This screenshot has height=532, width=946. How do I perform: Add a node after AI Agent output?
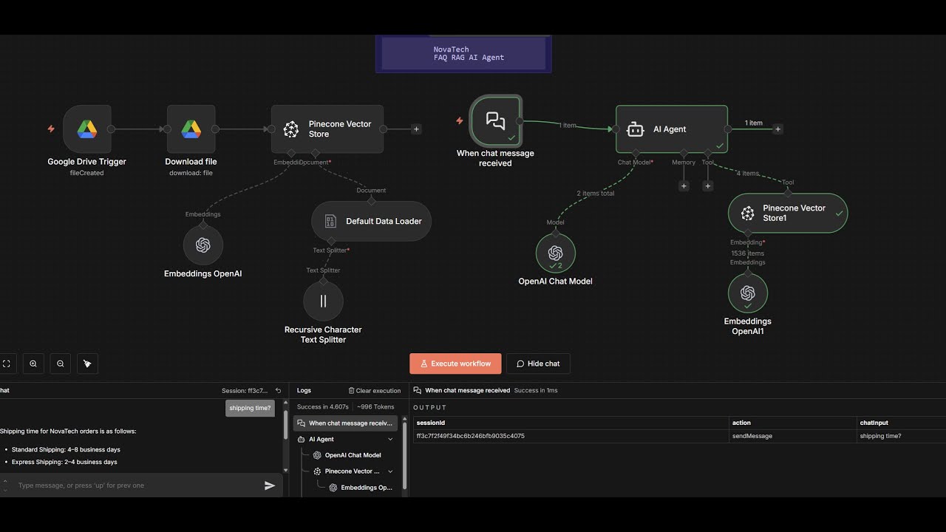tap(777, 129)
